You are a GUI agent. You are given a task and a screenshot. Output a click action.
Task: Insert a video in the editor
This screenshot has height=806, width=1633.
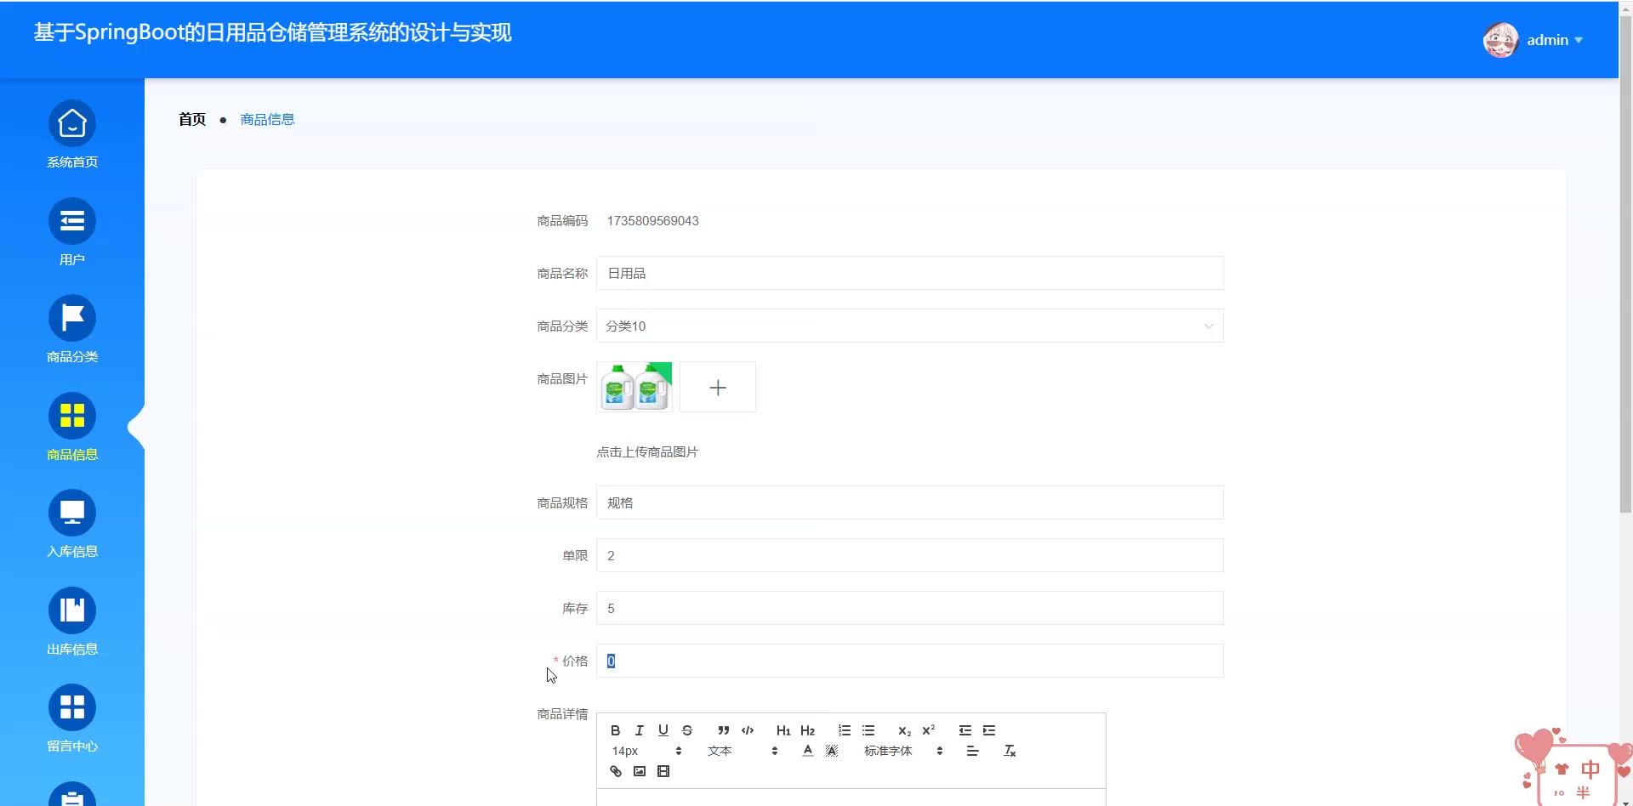(663, 771)
